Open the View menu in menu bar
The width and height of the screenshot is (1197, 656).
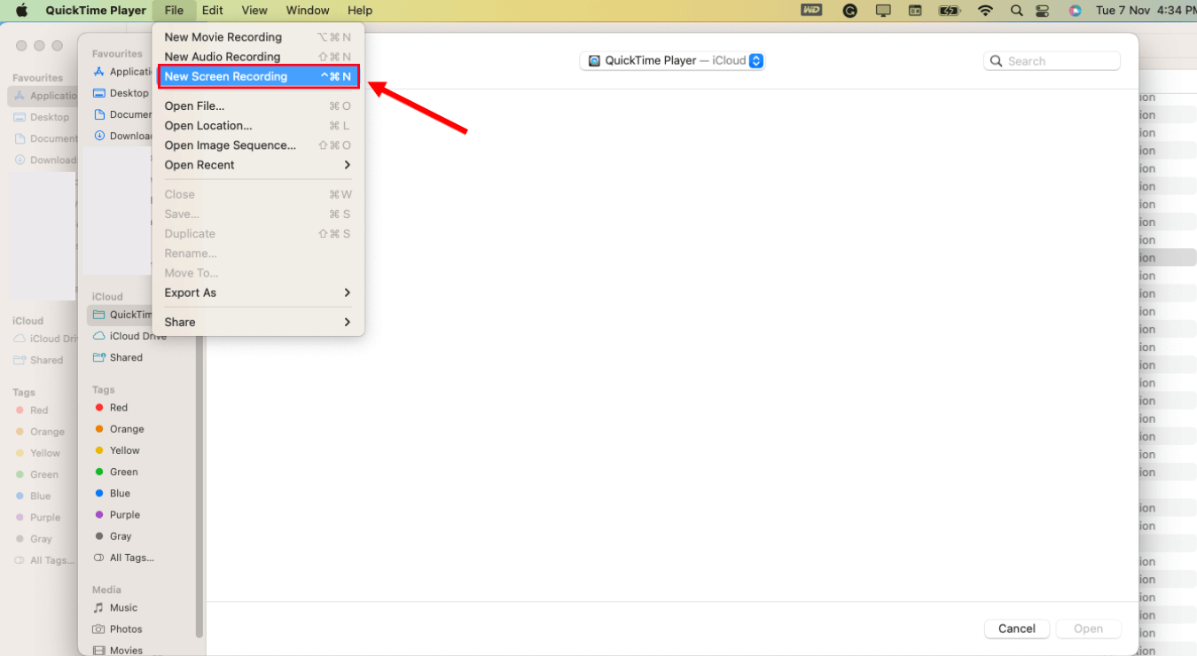tap(254, 11)
